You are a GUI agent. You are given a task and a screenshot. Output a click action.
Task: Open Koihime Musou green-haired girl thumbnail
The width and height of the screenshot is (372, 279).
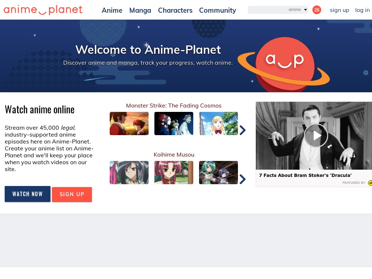[x=218, y=173]
